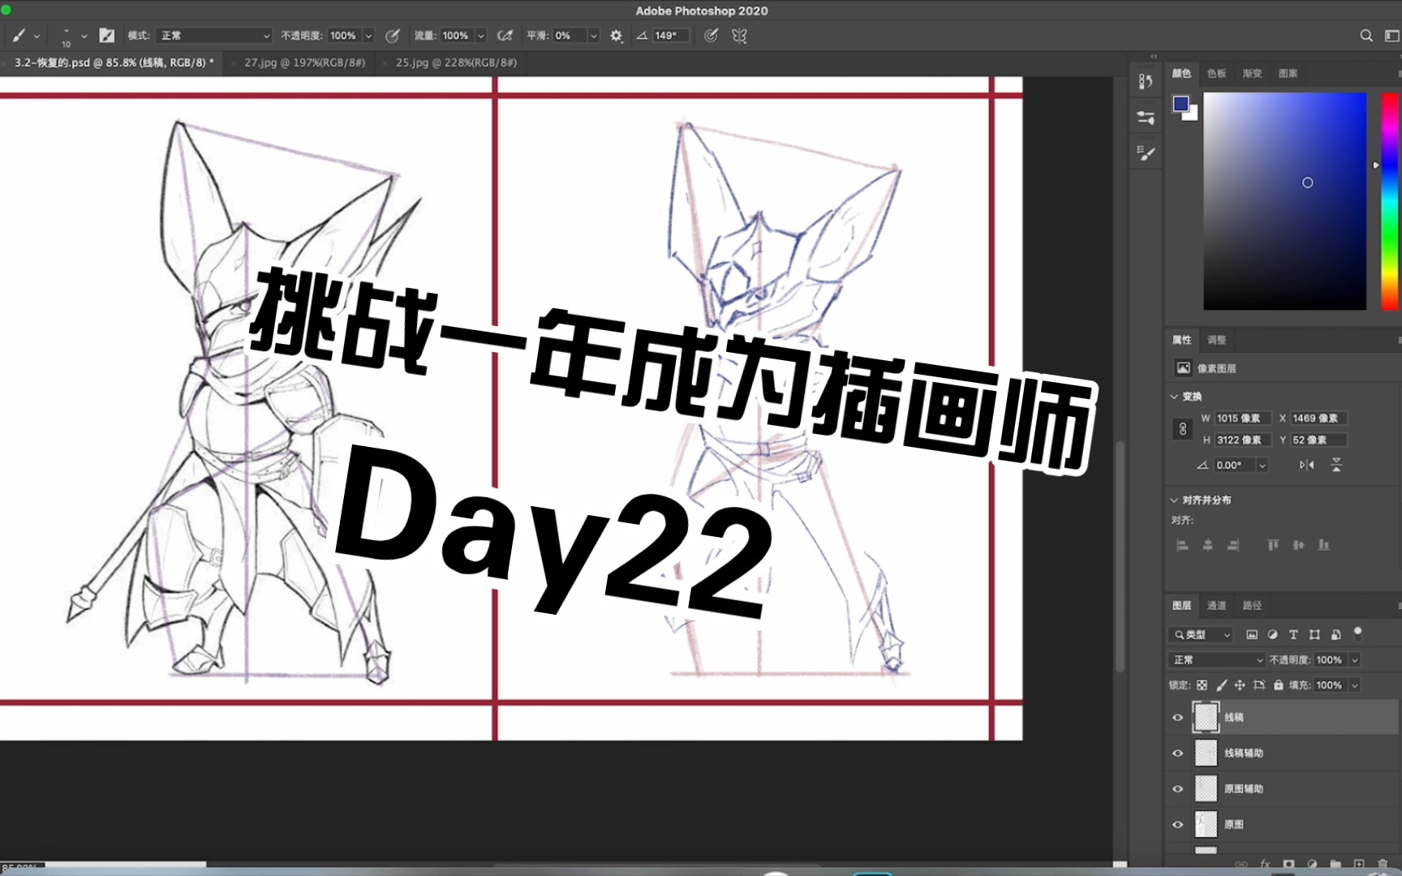Image resolution: width=1402 pixels, height=876 pixels.
Task: Align top edges button
Action: tap(1273, 545)
